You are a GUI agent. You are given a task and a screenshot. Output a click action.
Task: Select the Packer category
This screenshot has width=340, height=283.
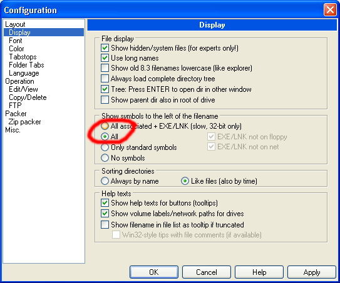click(16, 114)
